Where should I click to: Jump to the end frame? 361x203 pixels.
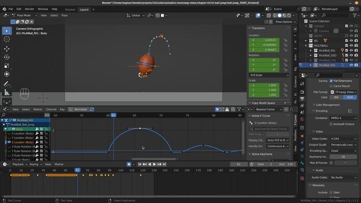pos(164,164)
